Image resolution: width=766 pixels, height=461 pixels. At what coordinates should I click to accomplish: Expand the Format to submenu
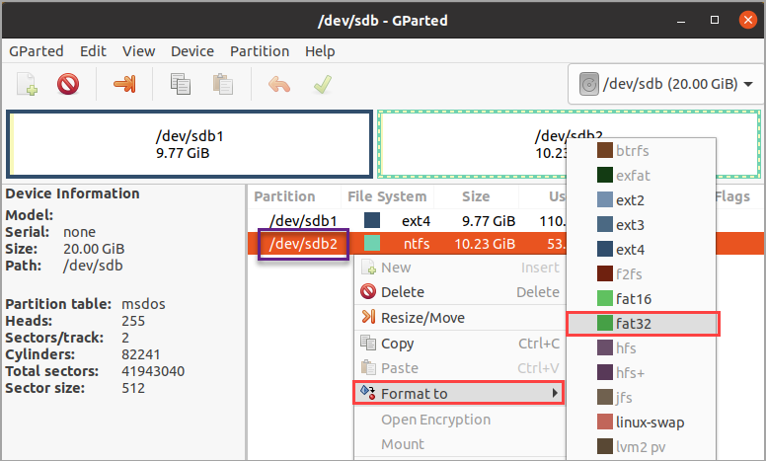(459, 393)
